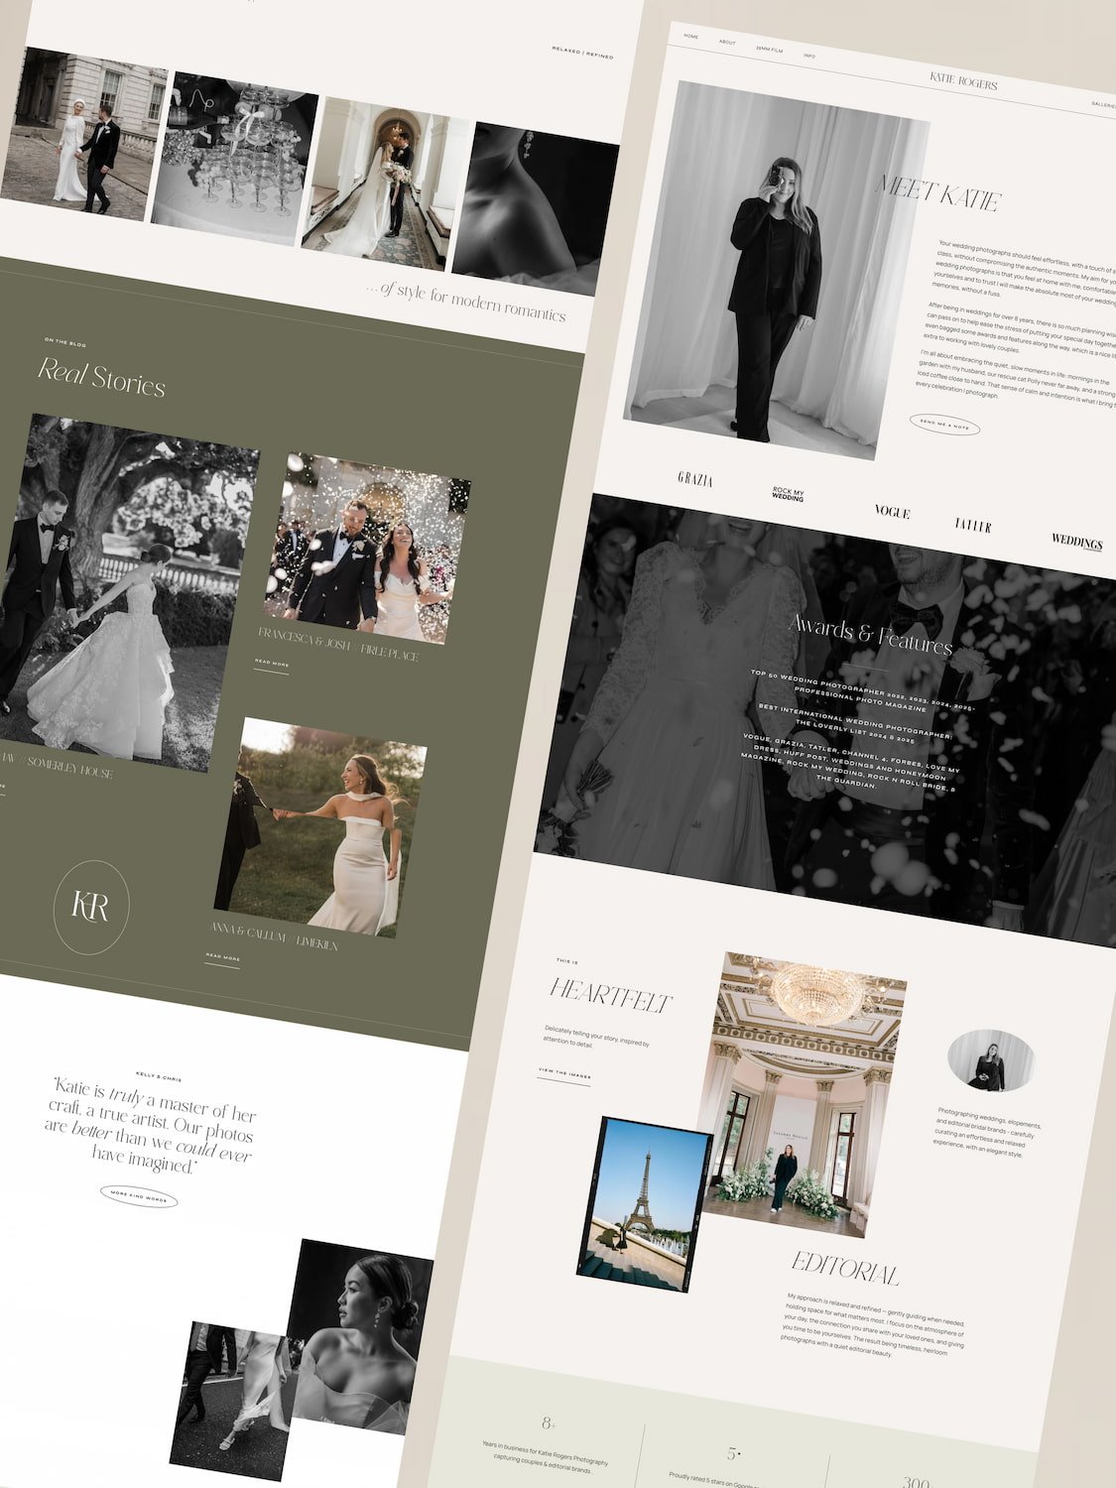
Task: Click the MORE KIND WORDS button
Action: click(x=139, y=1197)
